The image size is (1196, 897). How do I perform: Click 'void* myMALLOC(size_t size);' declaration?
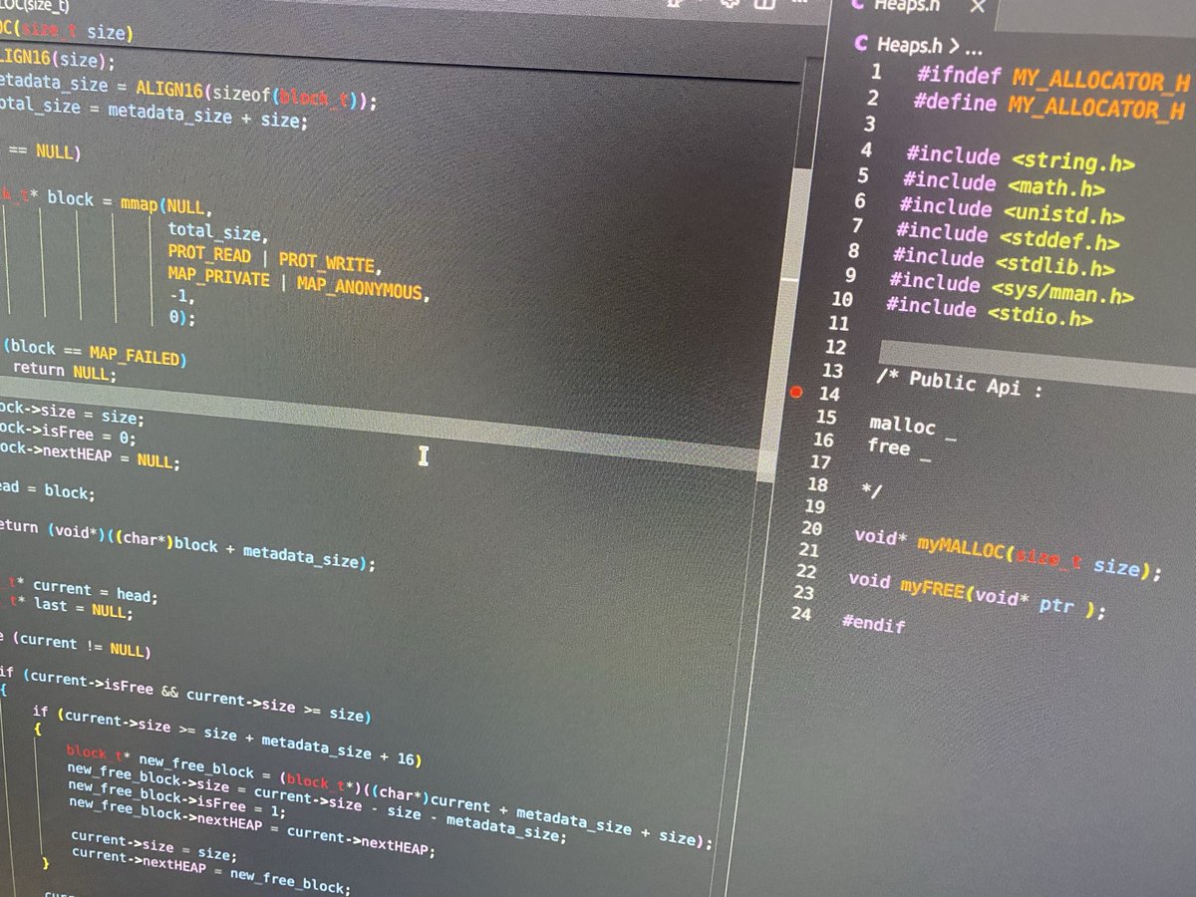[x=1009, y=552]
